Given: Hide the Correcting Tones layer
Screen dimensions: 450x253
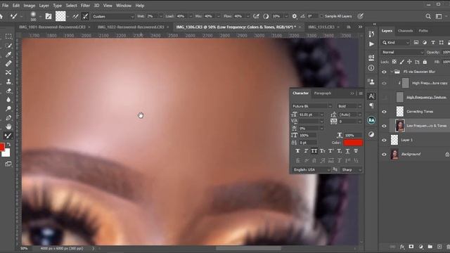Looking at the screenshot, I should (384, 112).
